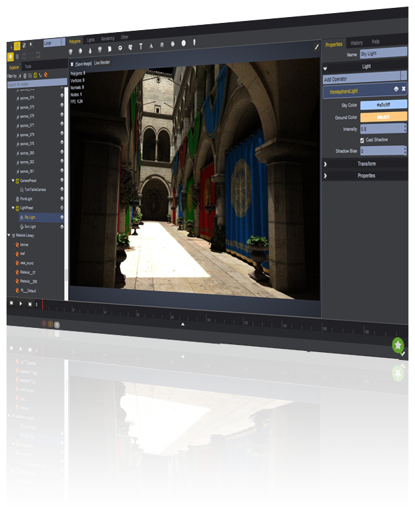Screen dimensions: 415x521
Task: Skip to timeline start button
Action: (x=11, y=304)
